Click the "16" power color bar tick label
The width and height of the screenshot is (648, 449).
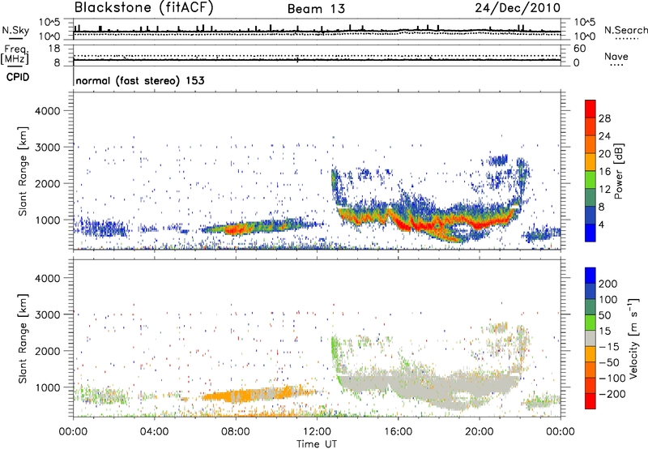click(604, 171)
